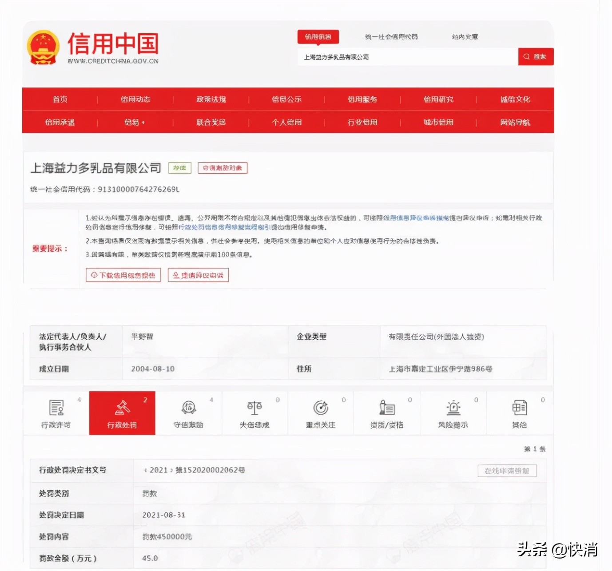Viewport: 612px width, 571px height.
Task: Switch to the 站内文章 search tab
Action: click(x=465, y=37)
